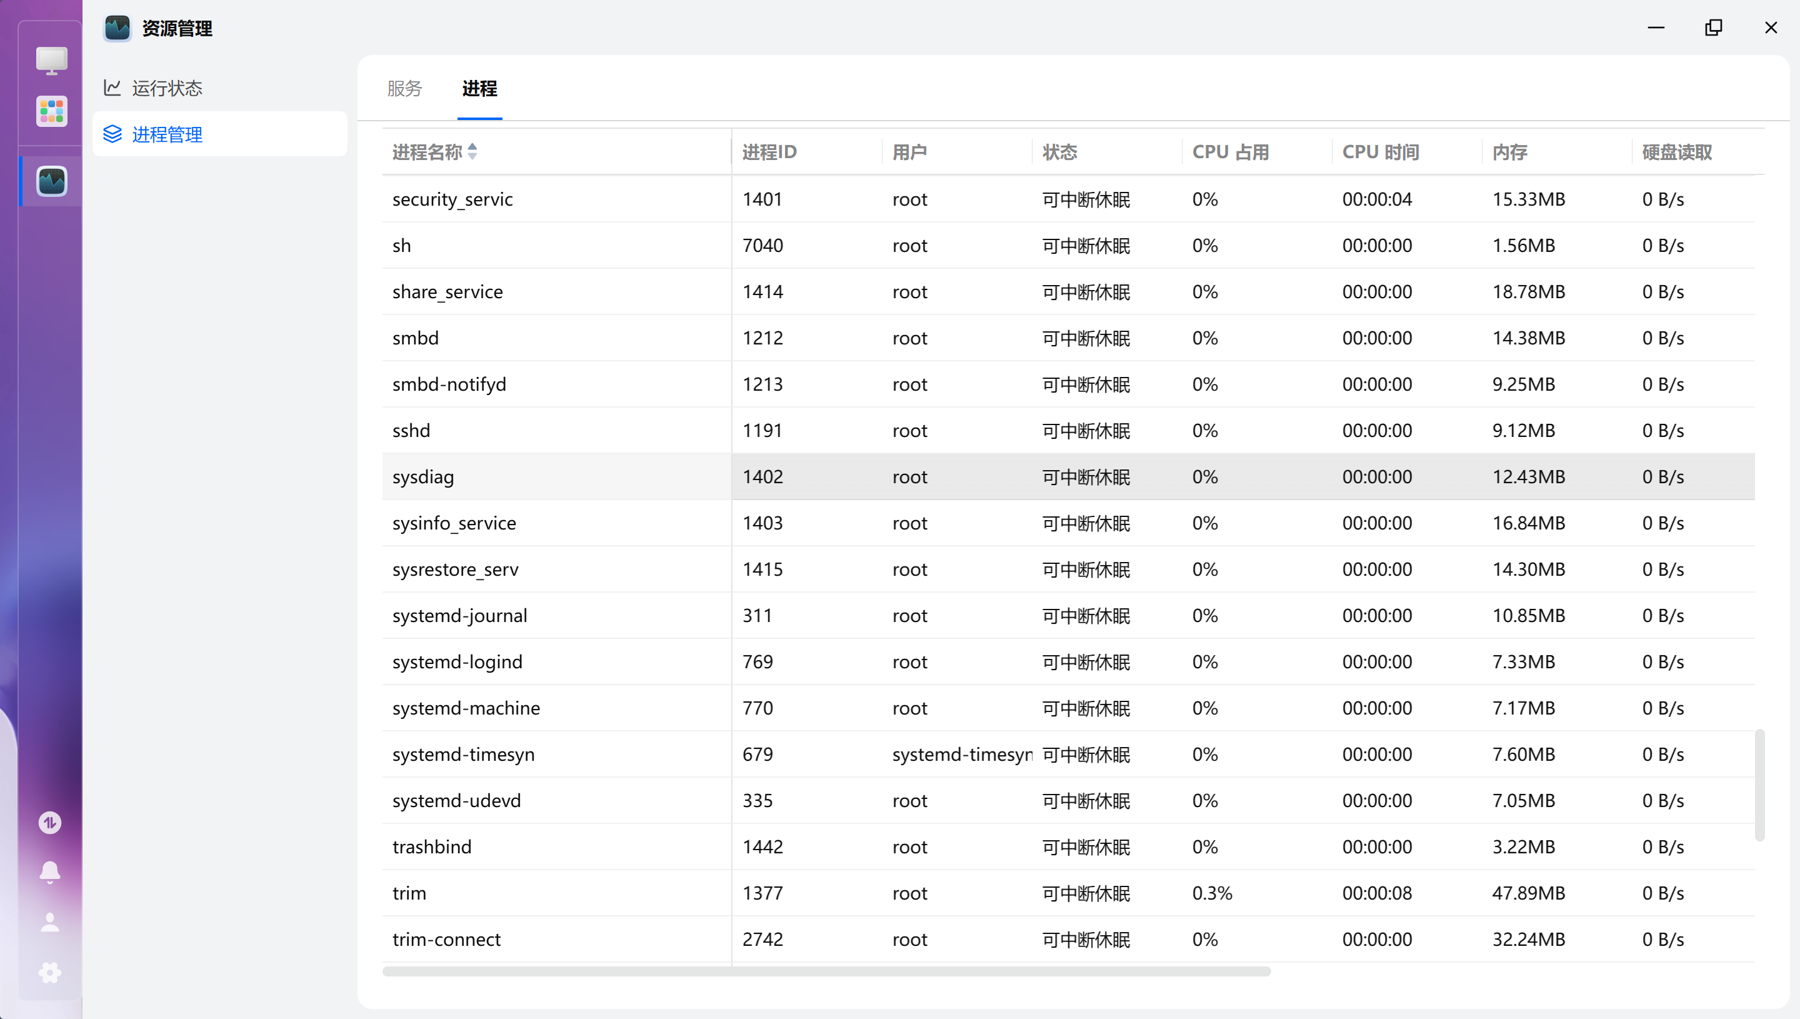Sort by process name arrow toggle
The image size is (1800, 1019).
[472, 151]
